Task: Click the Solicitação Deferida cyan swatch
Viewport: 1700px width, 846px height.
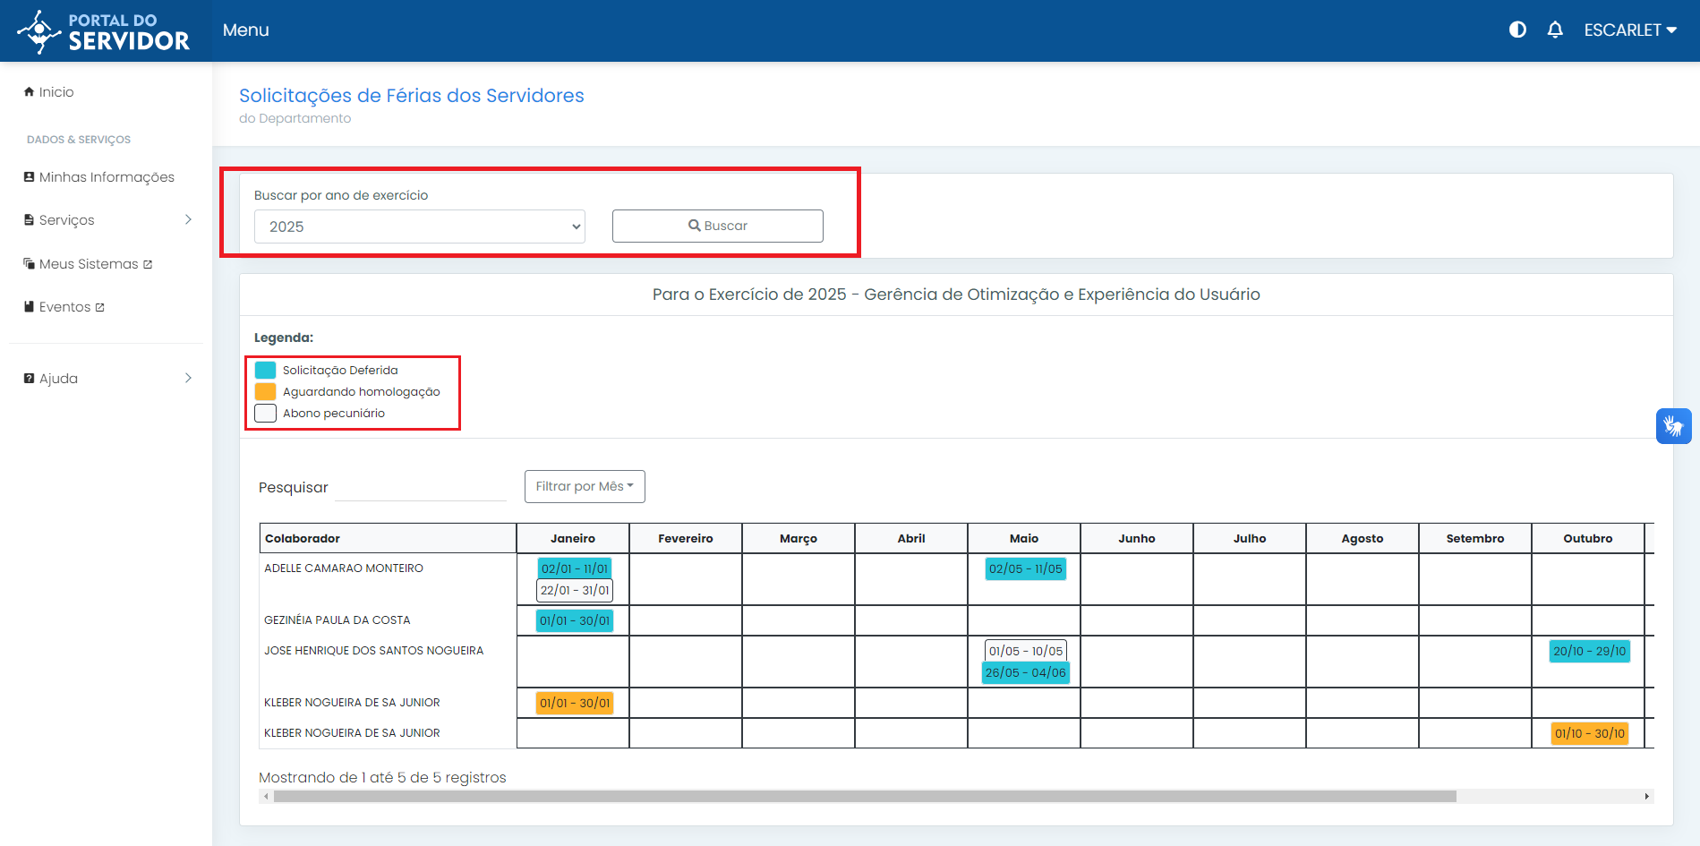Action: point(265,370)
